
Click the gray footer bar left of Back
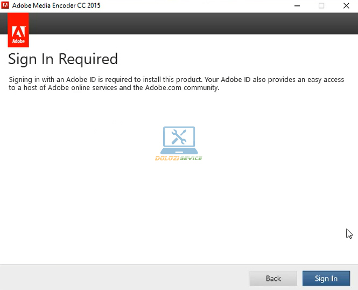(124, 278)
